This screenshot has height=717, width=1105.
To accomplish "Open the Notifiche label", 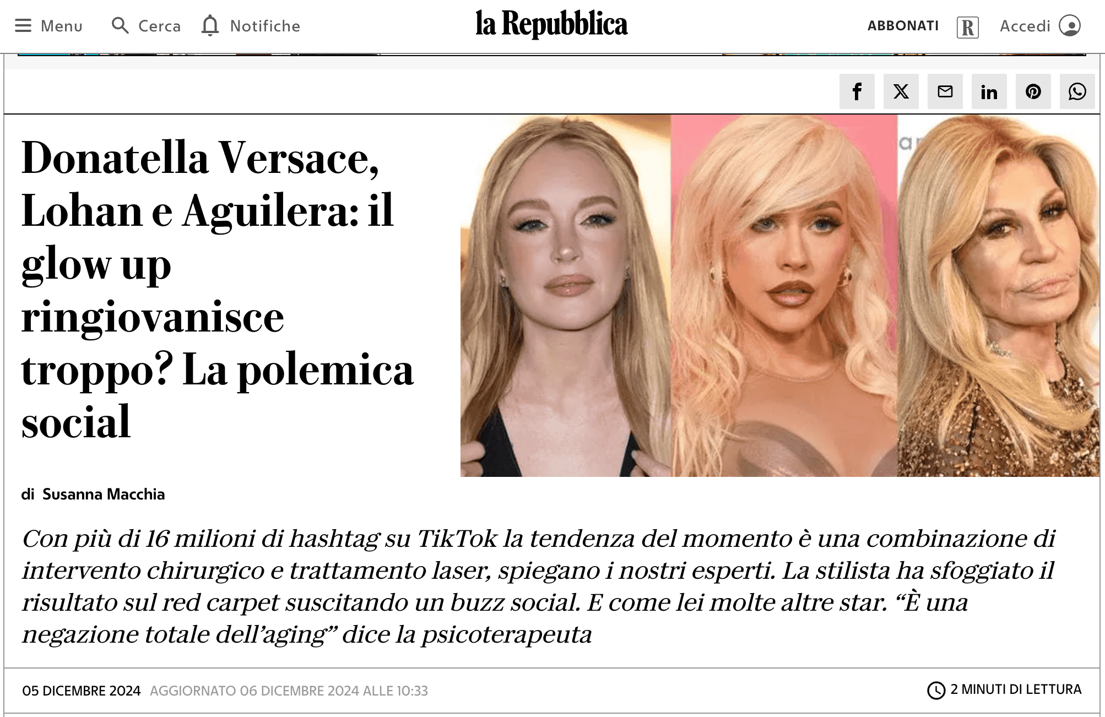I will [x=265, y=26].
